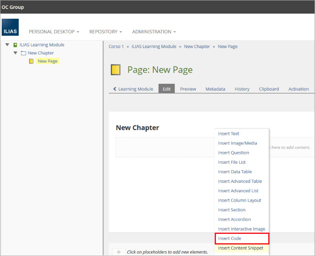Screen dimensions: 315x256
Task: Choose Insert Image/Media menu option
Action: pos(237,143)
